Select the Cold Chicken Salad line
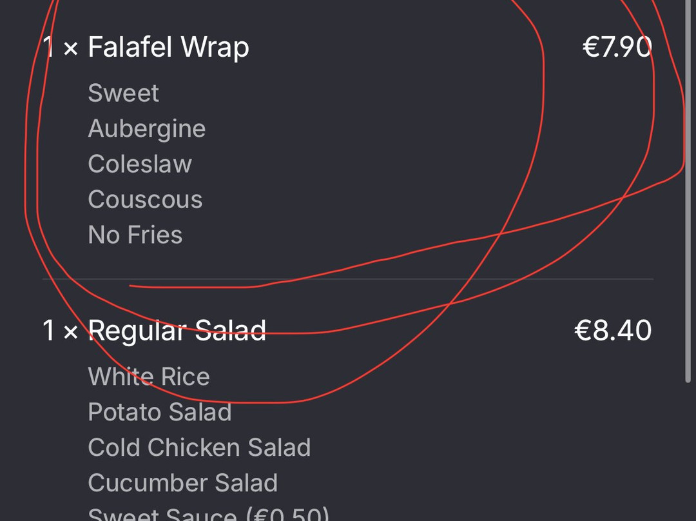The height and width of the screenshot is (521, 696). click(x=199, y=448)
